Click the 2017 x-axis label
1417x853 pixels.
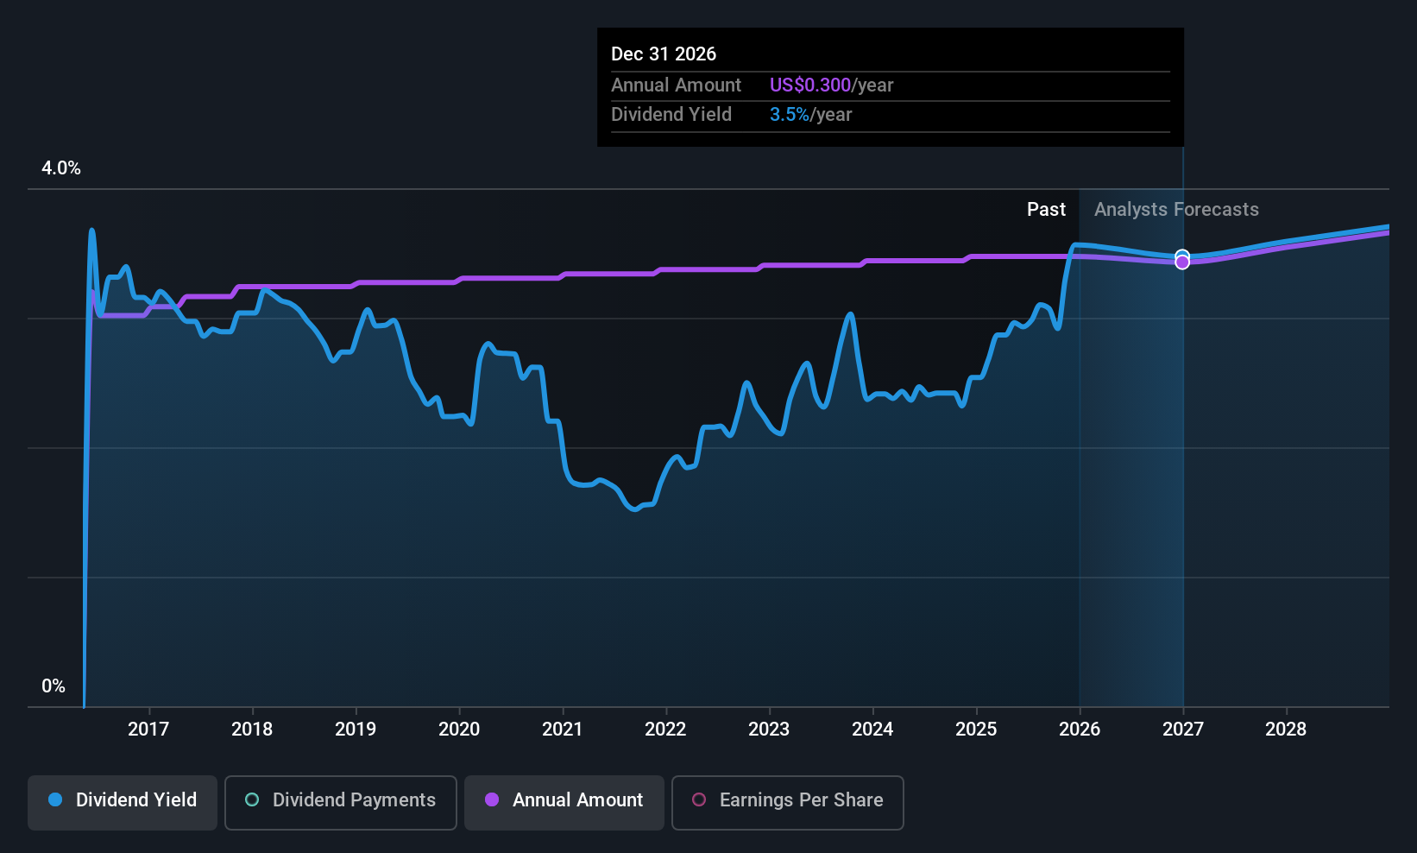148,730
